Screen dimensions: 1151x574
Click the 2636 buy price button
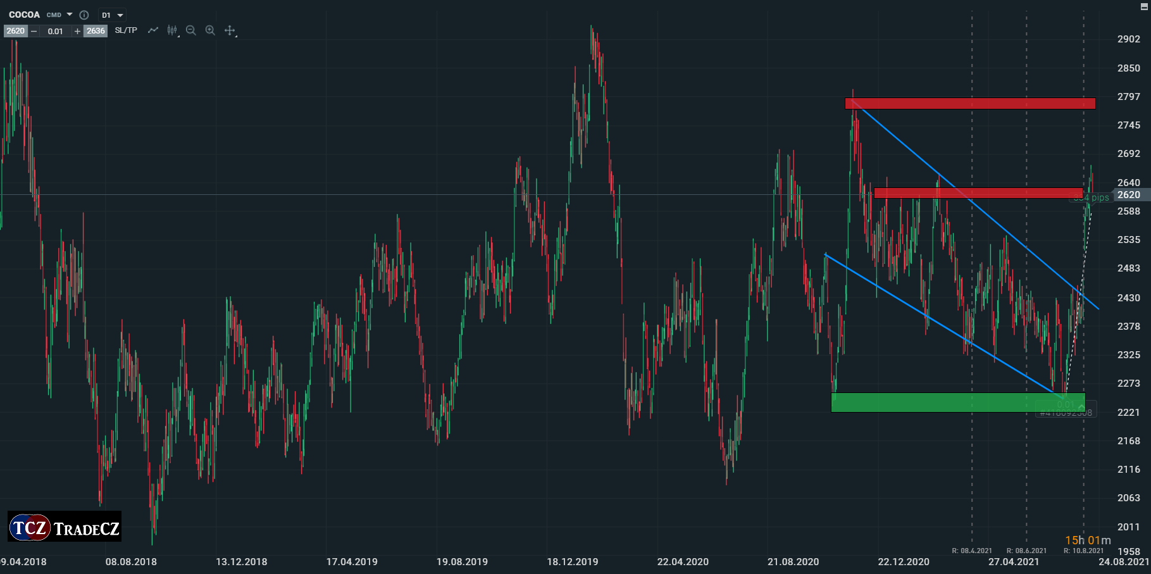pos(96,31)
